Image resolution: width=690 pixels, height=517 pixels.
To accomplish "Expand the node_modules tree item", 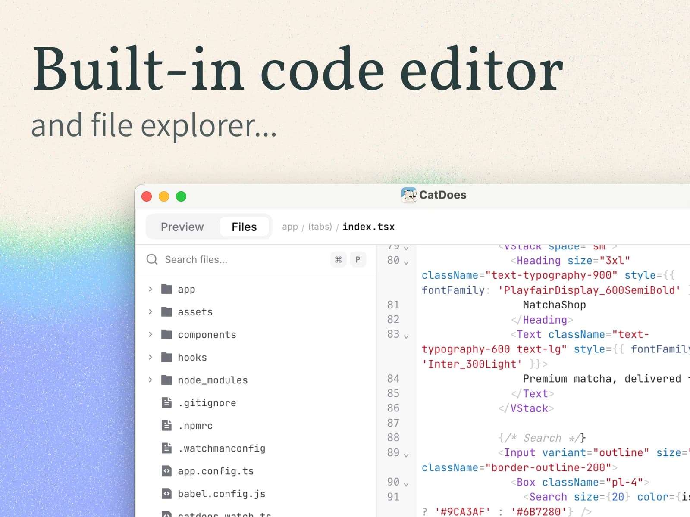I will pos(151,380).
